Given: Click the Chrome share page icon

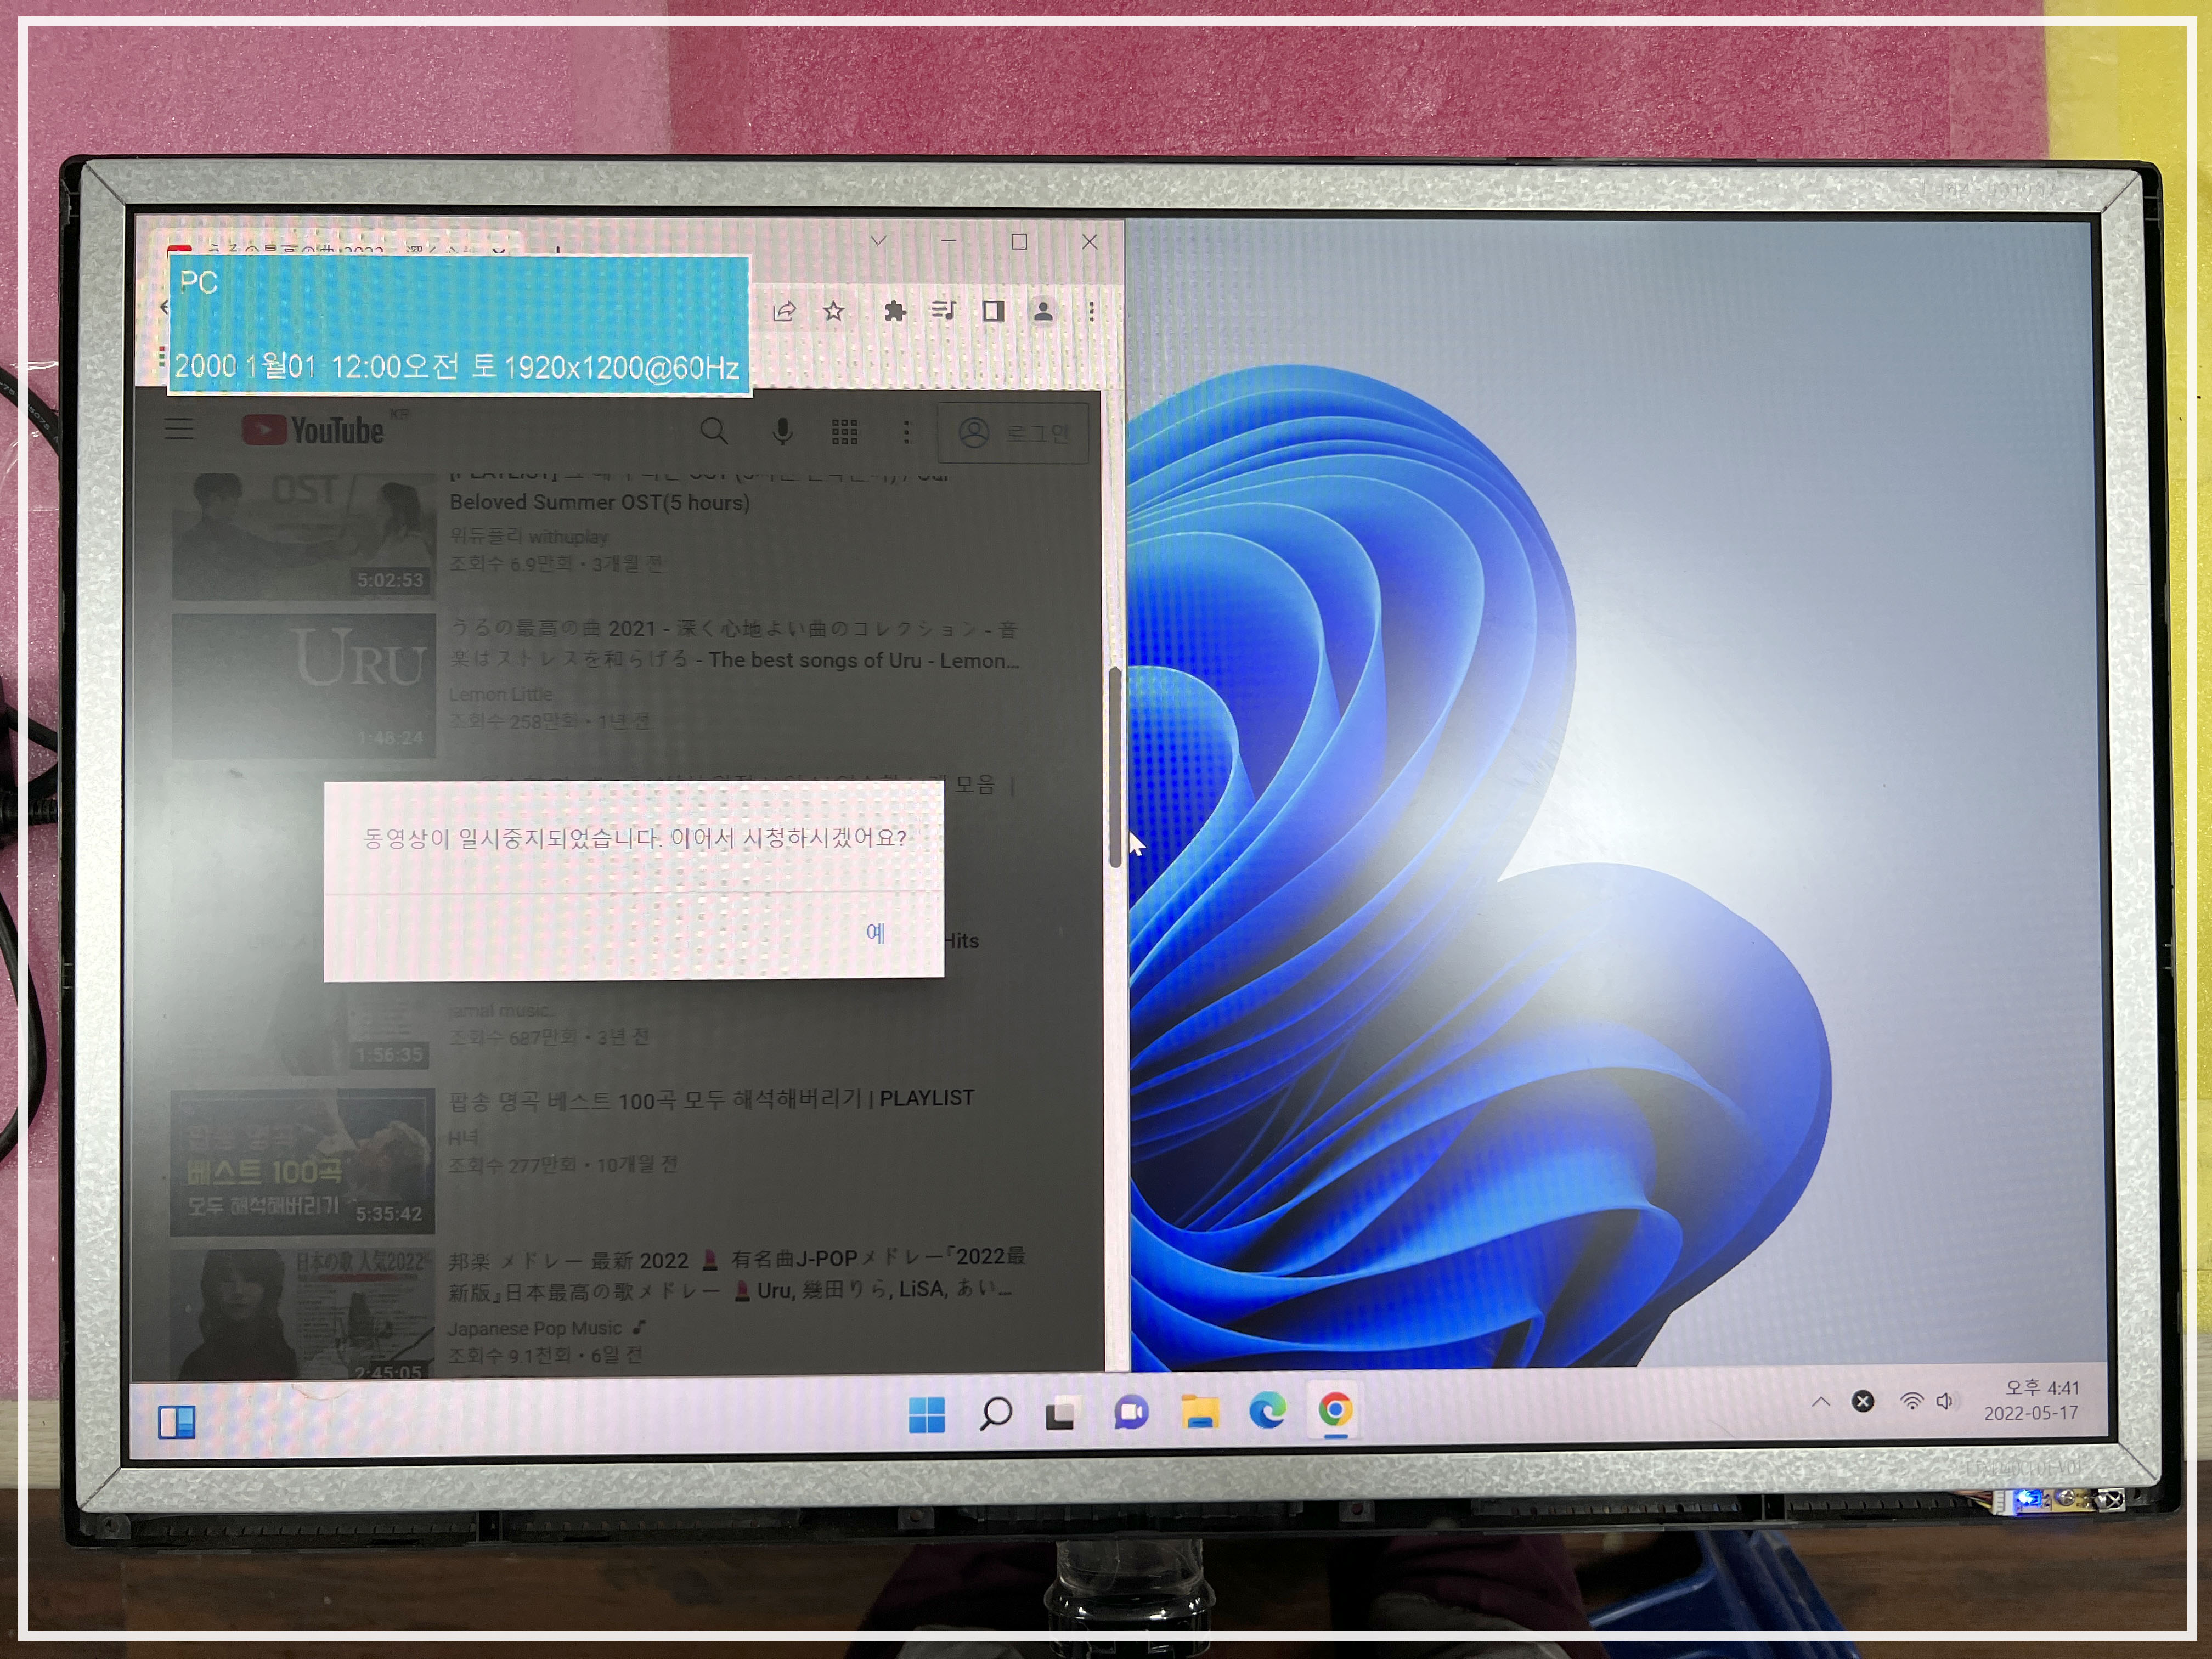Looking at the screenshot, I should point(784,312).
